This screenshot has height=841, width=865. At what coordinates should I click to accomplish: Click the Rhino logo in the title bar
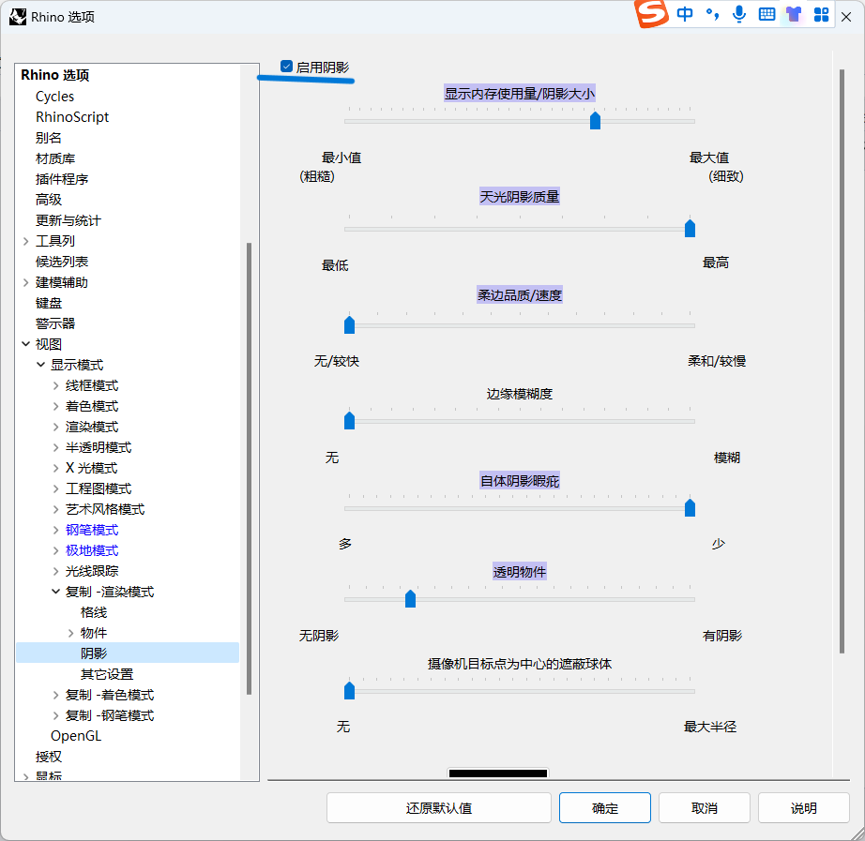click(18, 17)
